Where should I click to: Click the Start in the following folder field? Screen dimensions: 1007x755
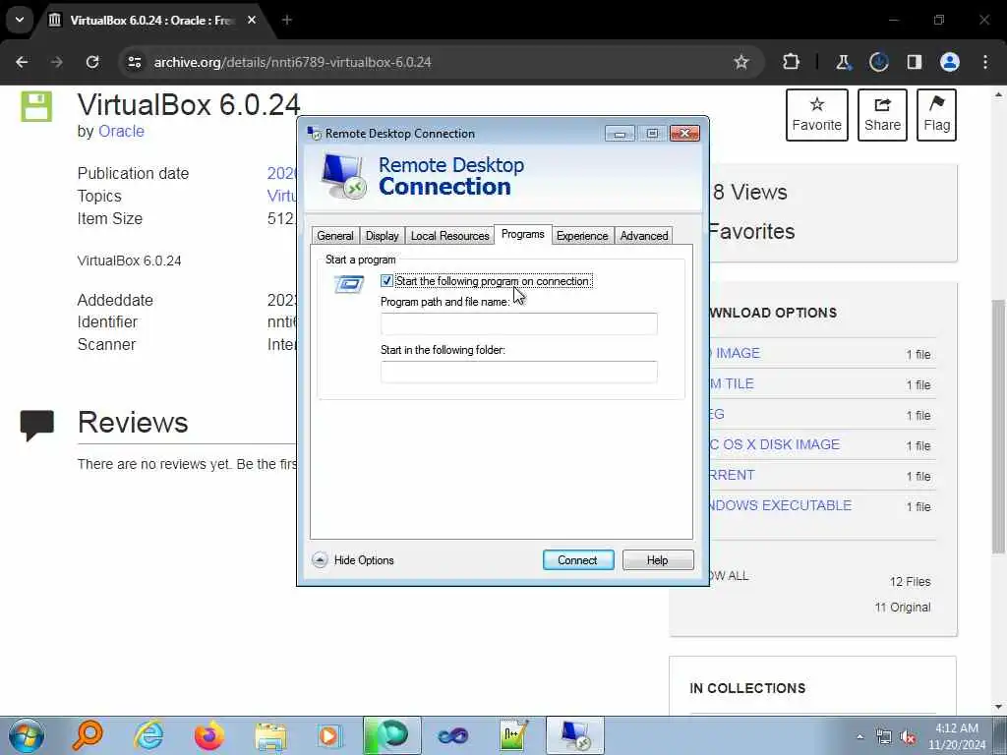point(519,372)
